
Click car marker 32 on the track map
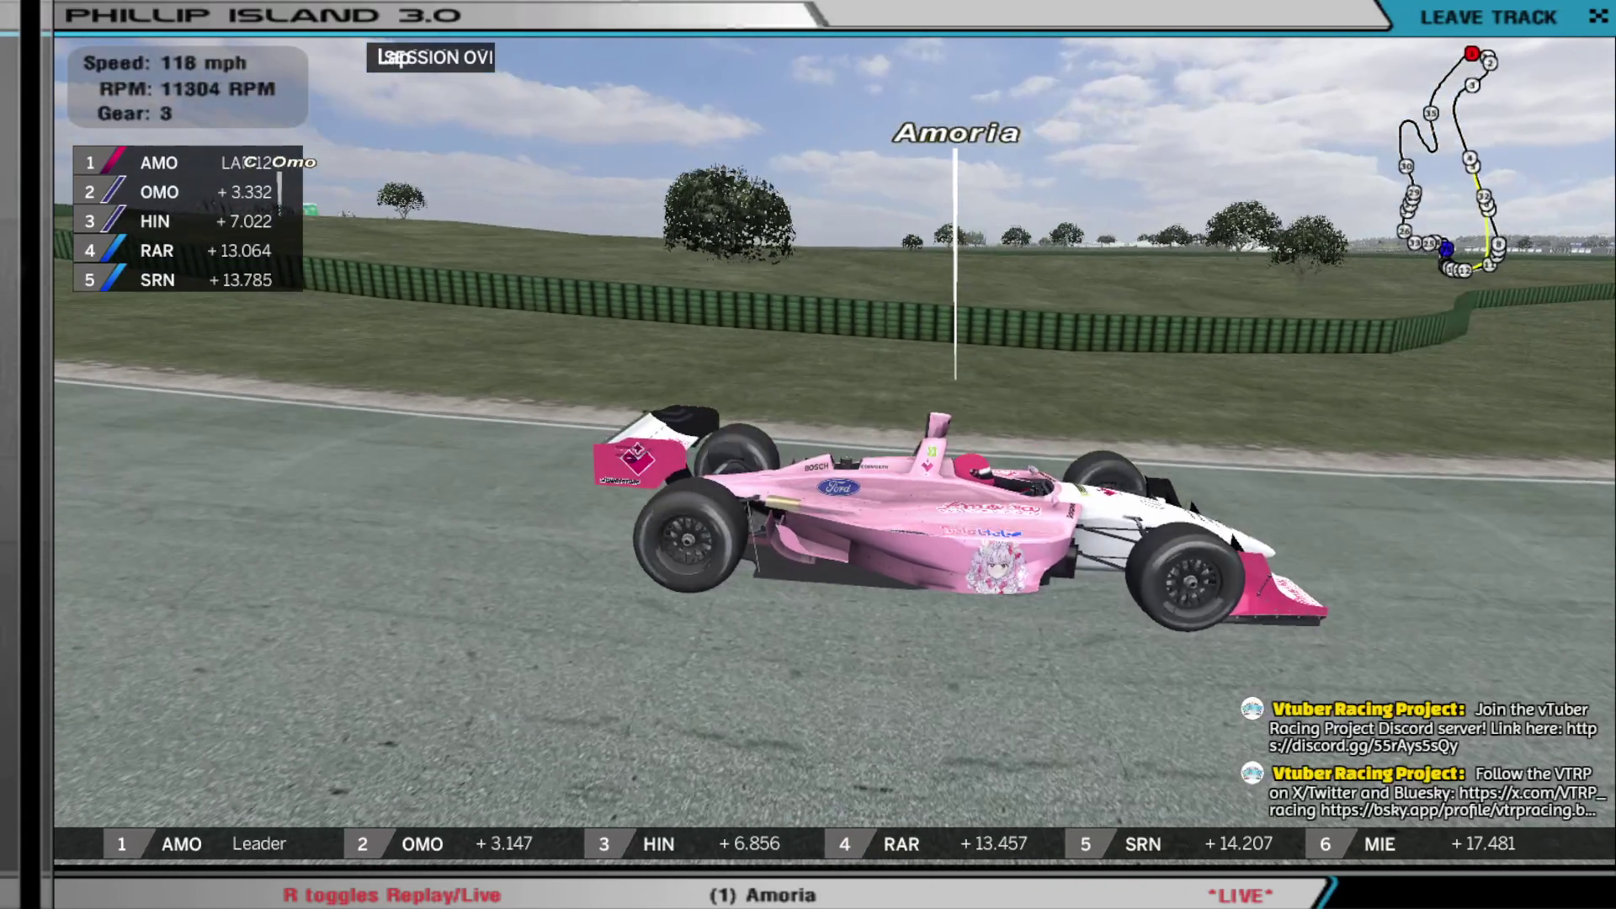pos(1484,196)
